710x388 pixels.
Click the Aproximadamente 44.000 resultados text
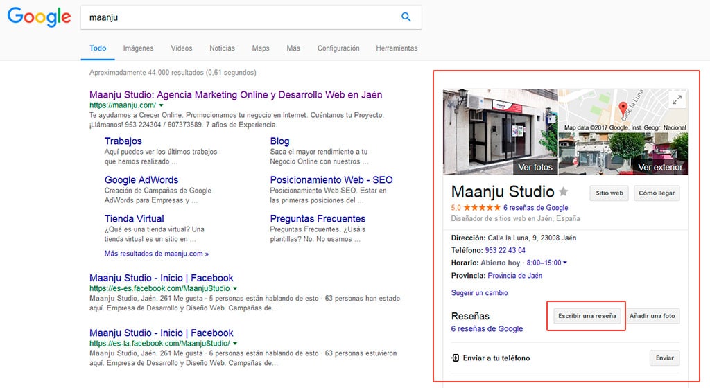pyautogui.click(x=173, y=72)
